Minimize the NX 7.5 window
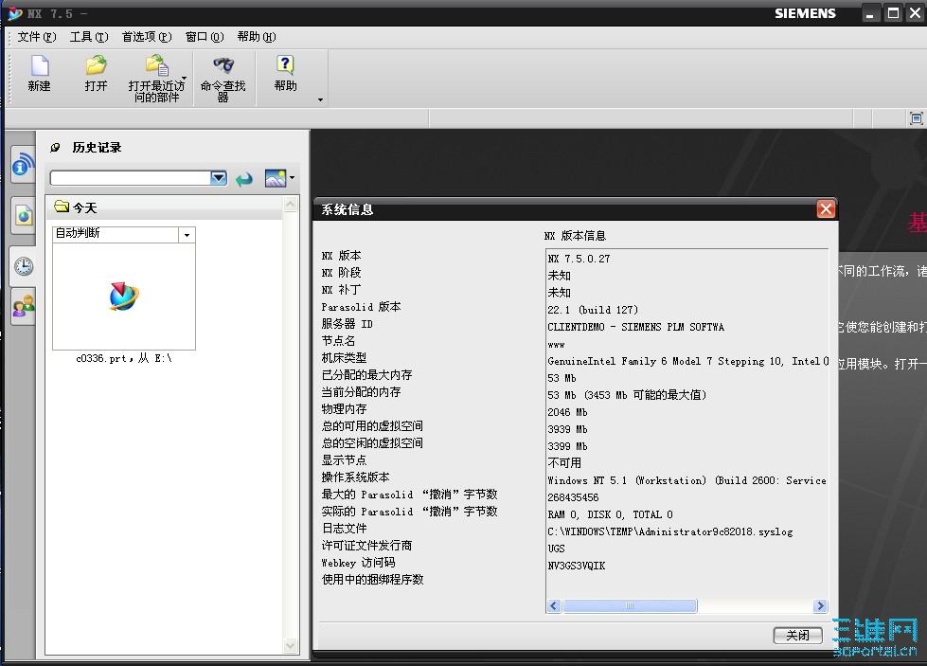Viewport: 927px width, 666px height. click(x=869, y=13)
